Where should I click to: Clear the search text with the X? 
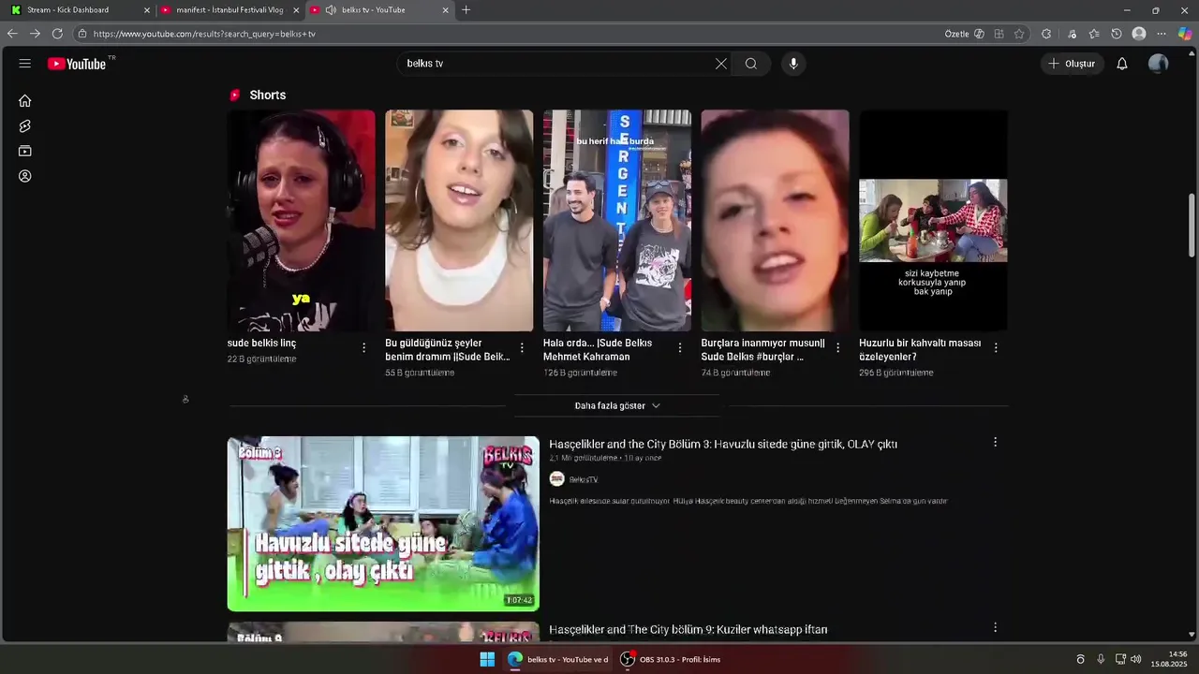(x=721, y=64)
